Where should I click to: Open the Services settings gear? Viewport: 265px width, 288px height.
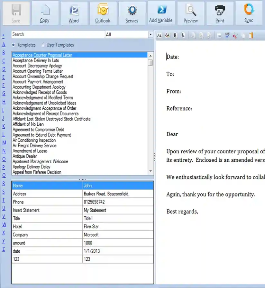click(x=132, y=13)
